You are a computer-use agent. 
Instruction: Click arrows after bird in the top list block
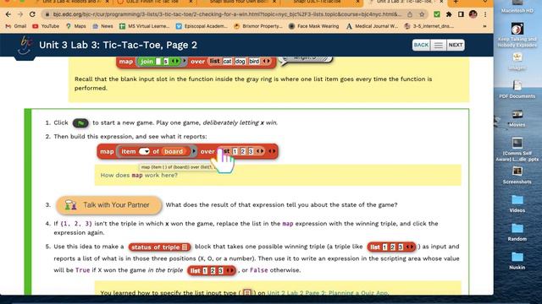[267, 62]
